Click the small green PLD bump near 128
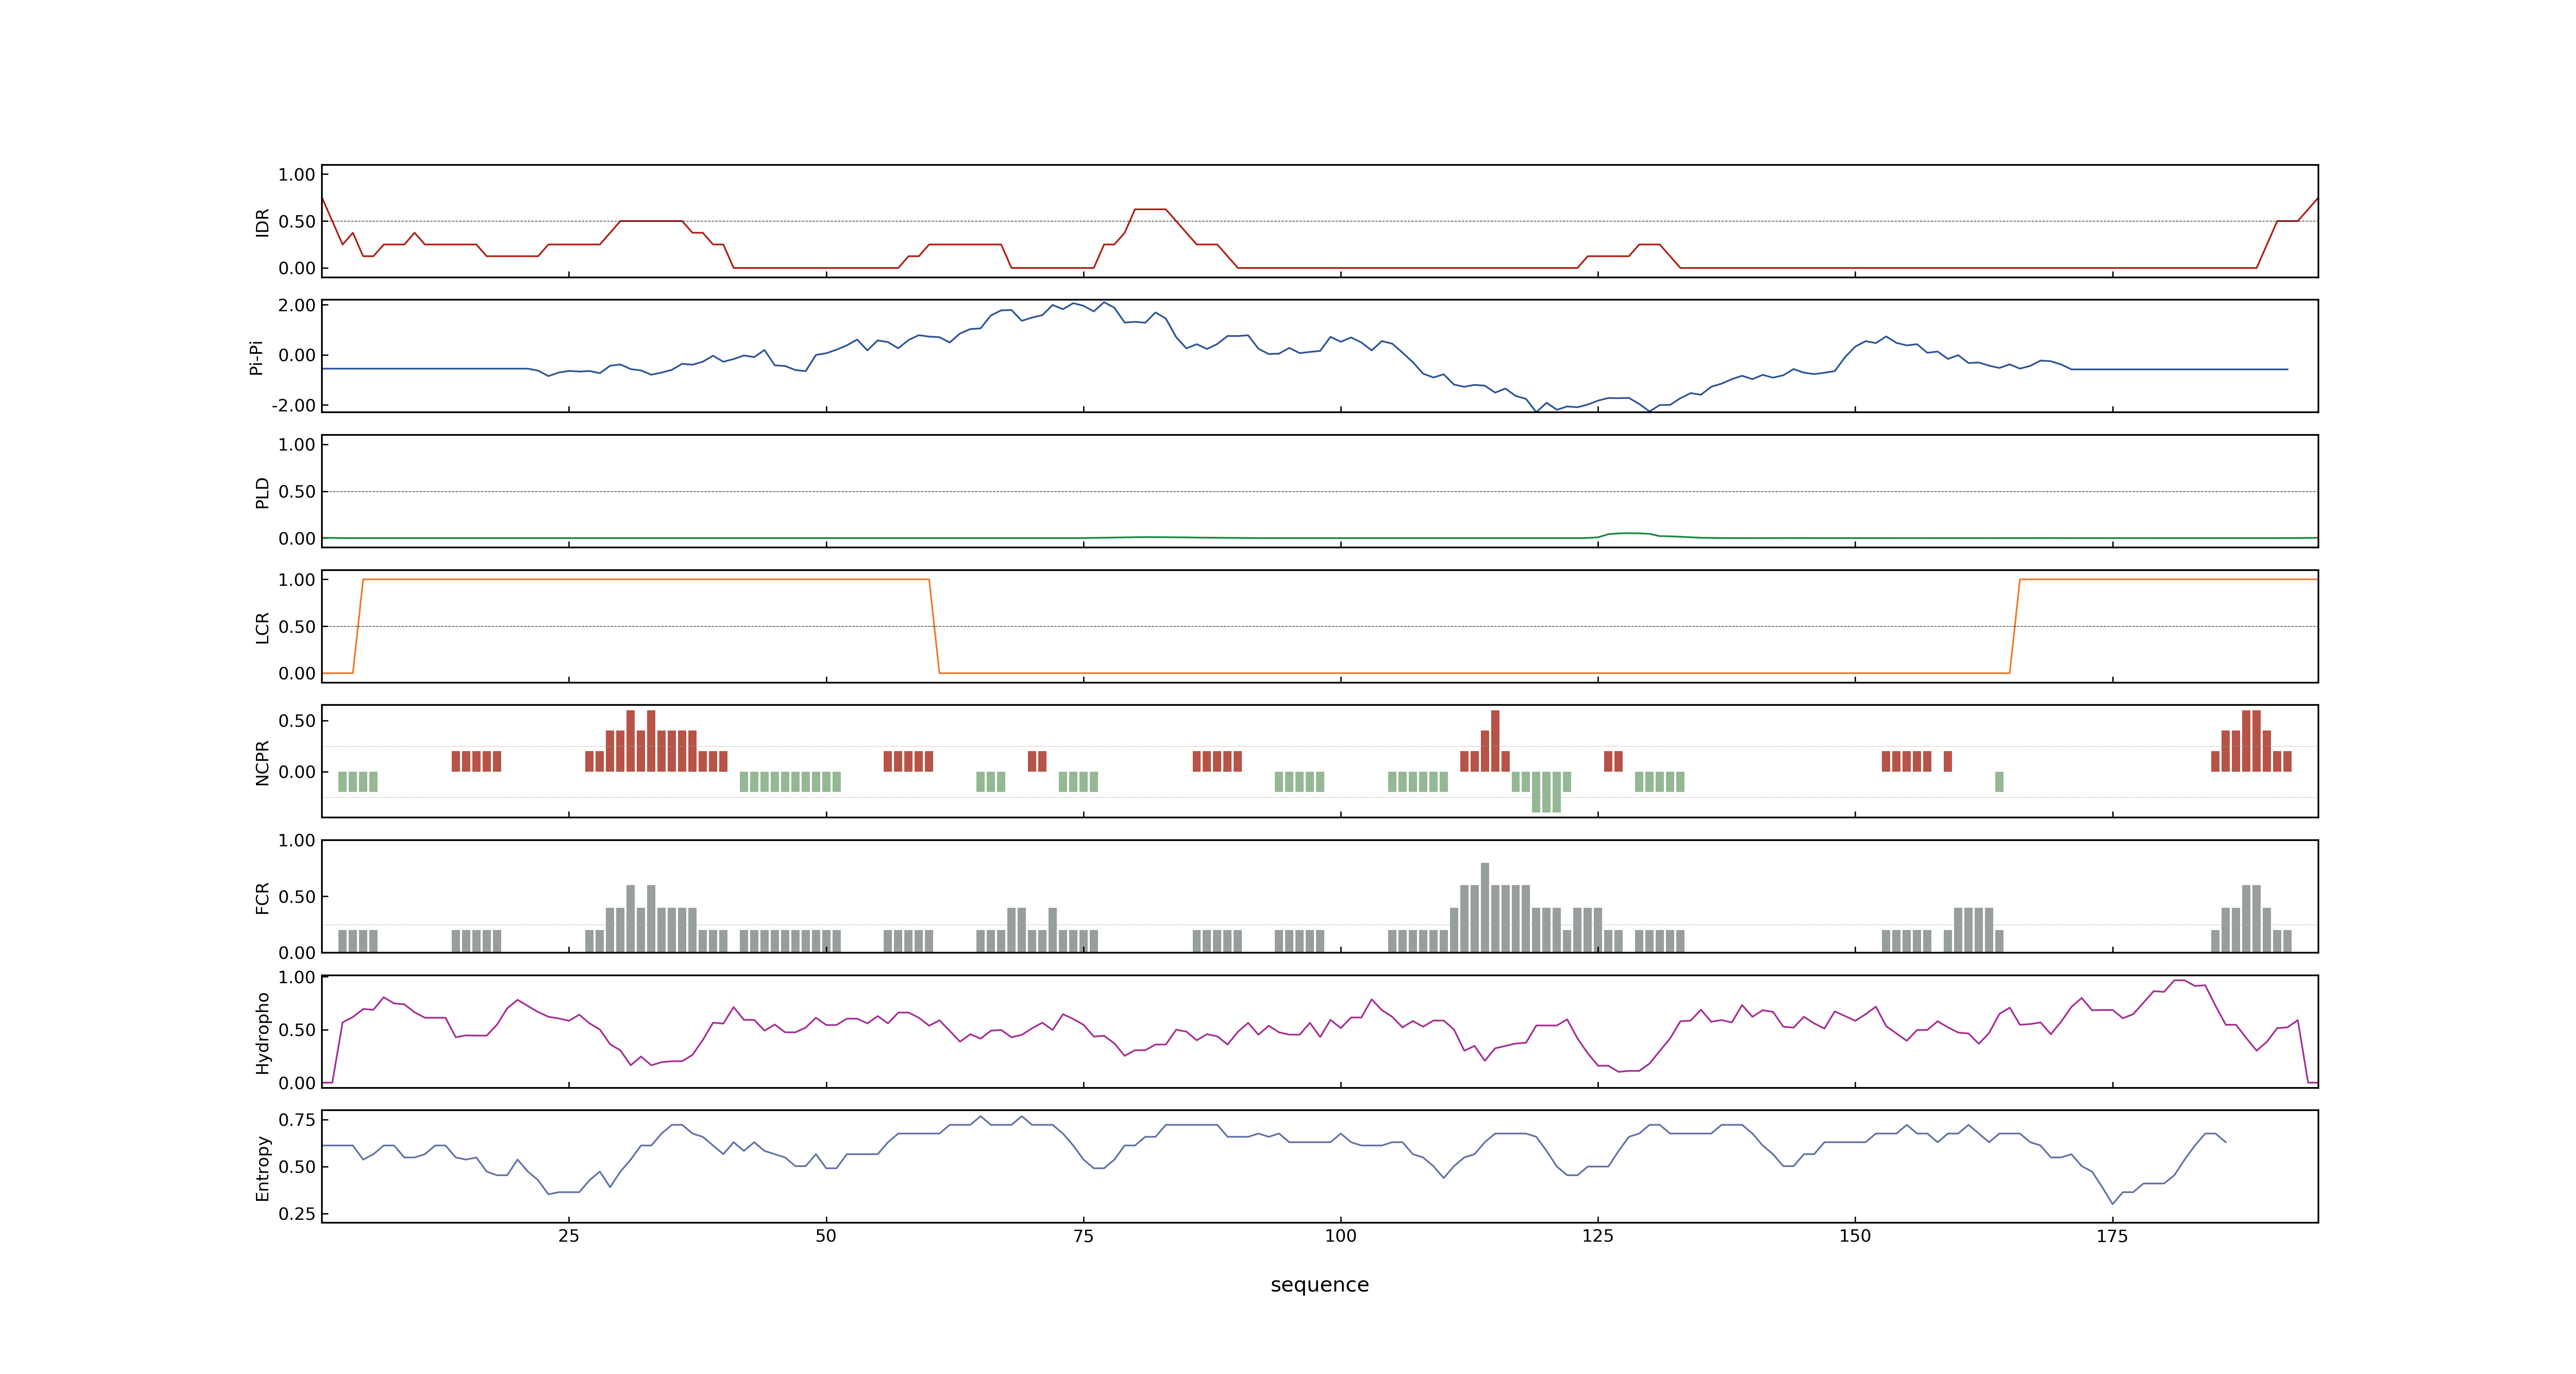Image resolution: width=2576 pixels, height=1374 pixels. tap(1629, 534)
